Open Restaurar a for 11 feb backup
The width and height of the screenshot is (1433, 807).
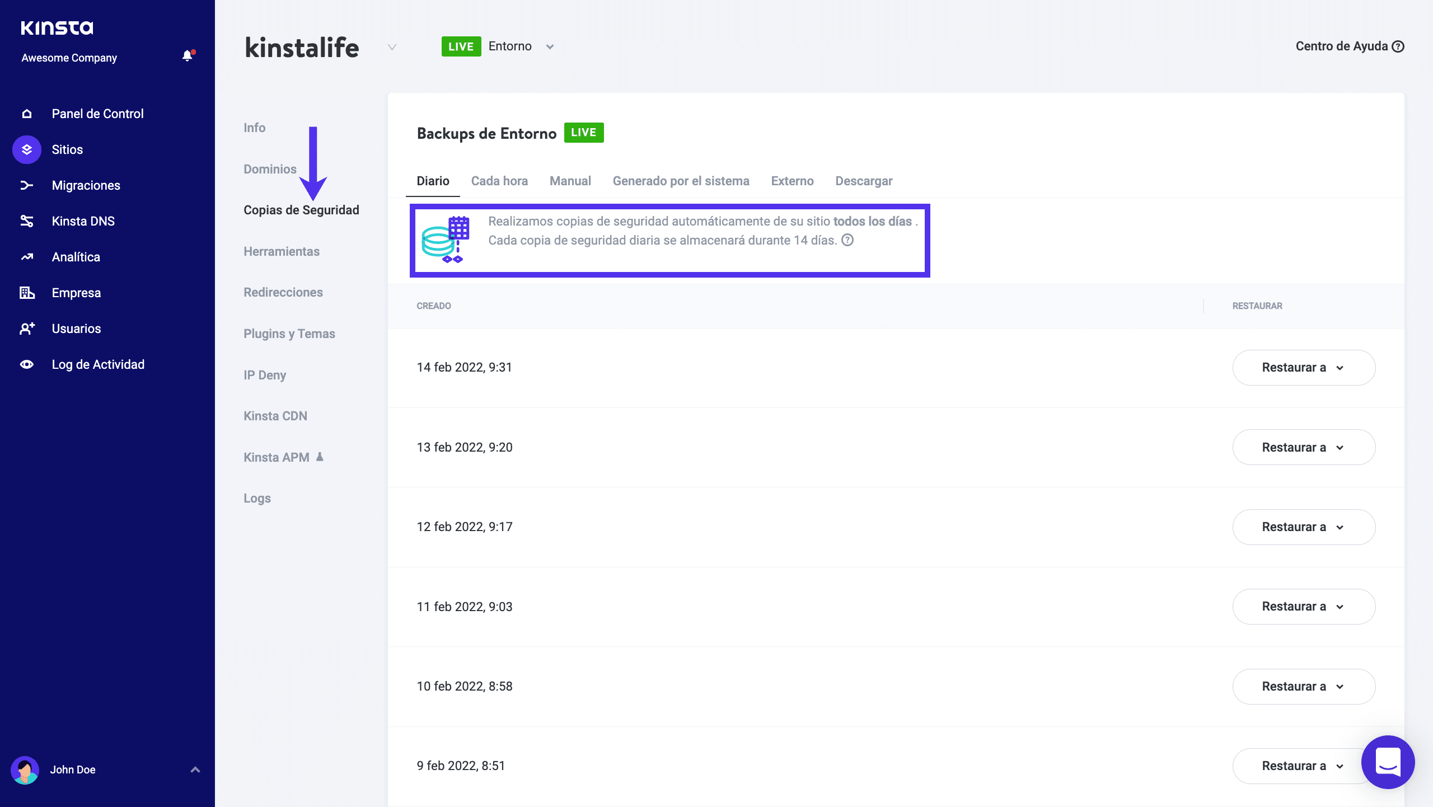[1303, 607]
